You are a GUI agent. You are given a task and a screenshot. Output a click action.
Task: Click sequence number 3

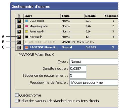113,31
